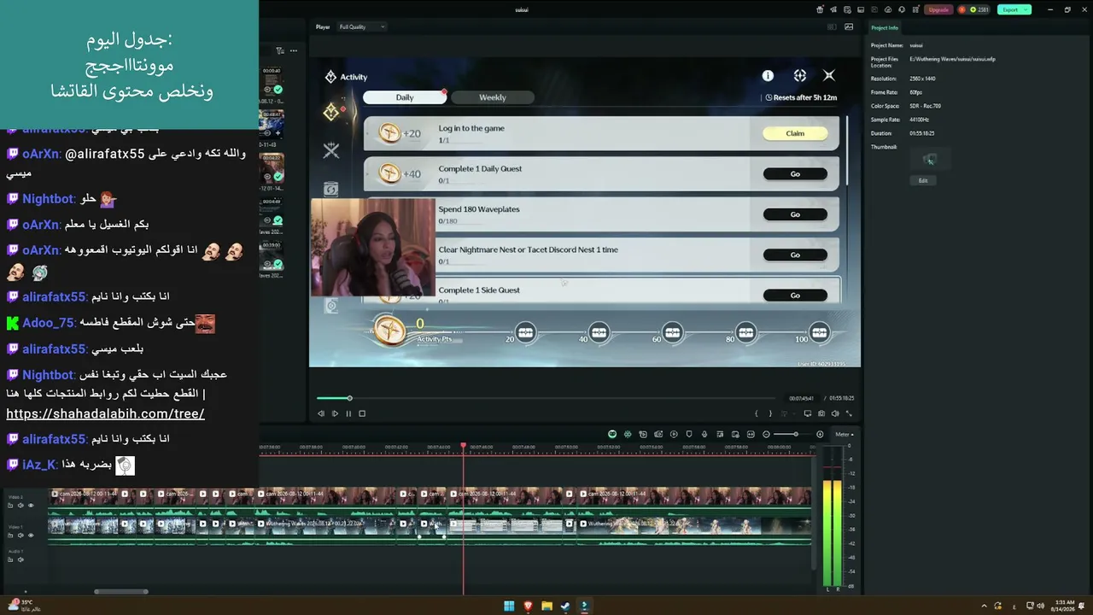The image size is (1093, 615).
Task: Click the mark-out bracket icon
Action: (x=770, y=413)
